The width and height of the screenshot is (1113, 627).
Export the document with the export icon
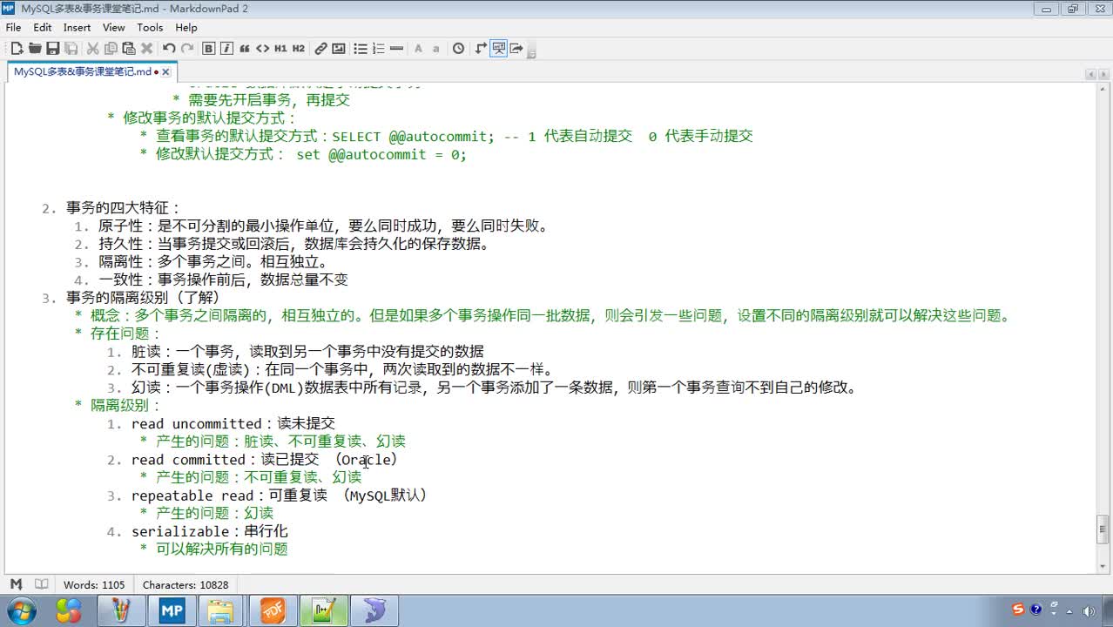(x=516, y=49)
